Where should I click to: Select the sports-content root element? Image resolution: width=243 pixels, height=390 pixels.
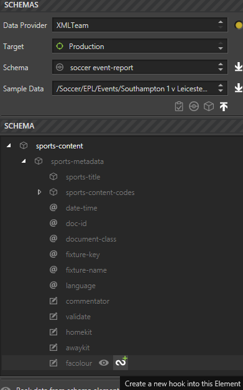coord(59,146)
